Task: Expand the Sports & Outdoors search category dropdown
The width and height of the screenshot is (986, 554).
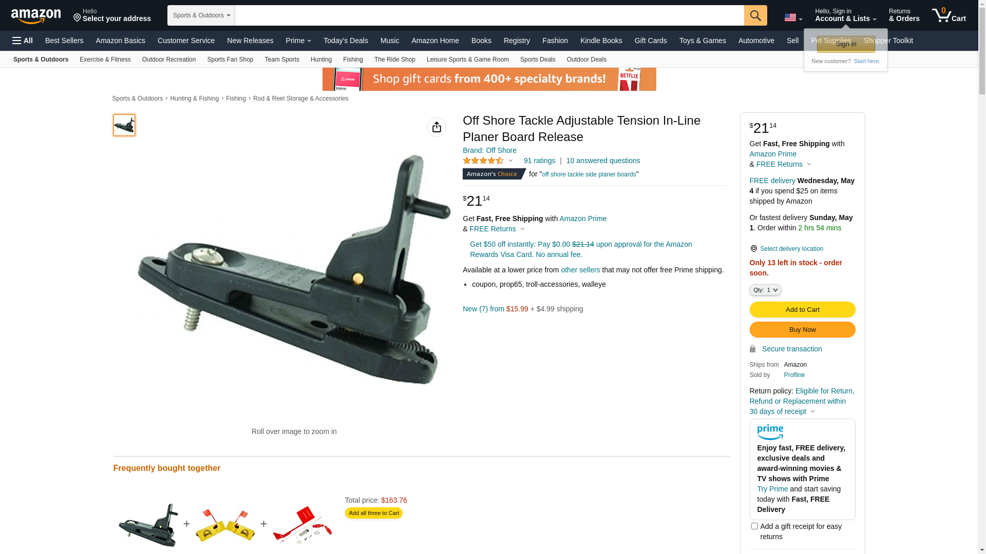Action: [x=201, y=15]
